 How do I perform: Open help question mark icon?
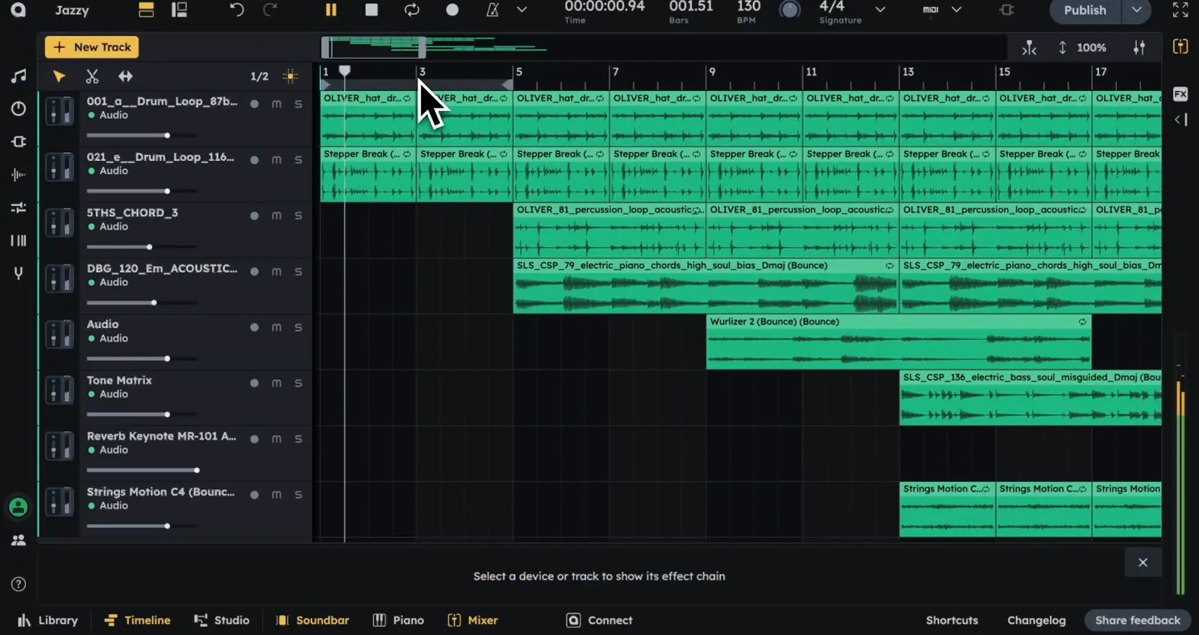19,584
